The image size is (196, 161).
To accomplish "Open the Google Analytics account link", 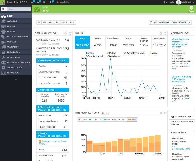I will point(53,143).
